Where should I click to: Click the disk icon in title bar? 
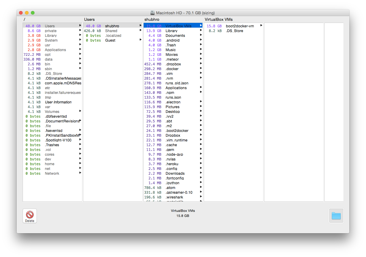(153, 13)
